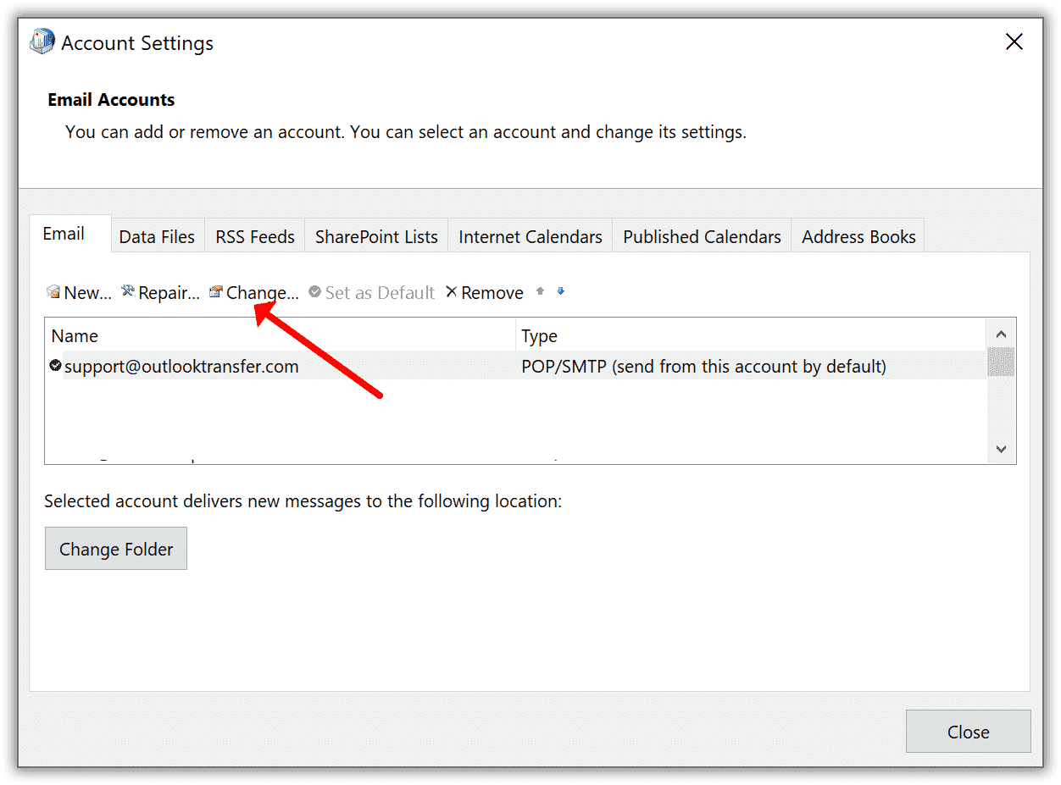Click the Change... label
Viewport: 1061px width, 785px height.
263,293
